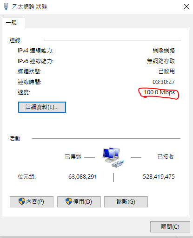Select the 一般 tab
193x238 pixels.
point(14,23)
